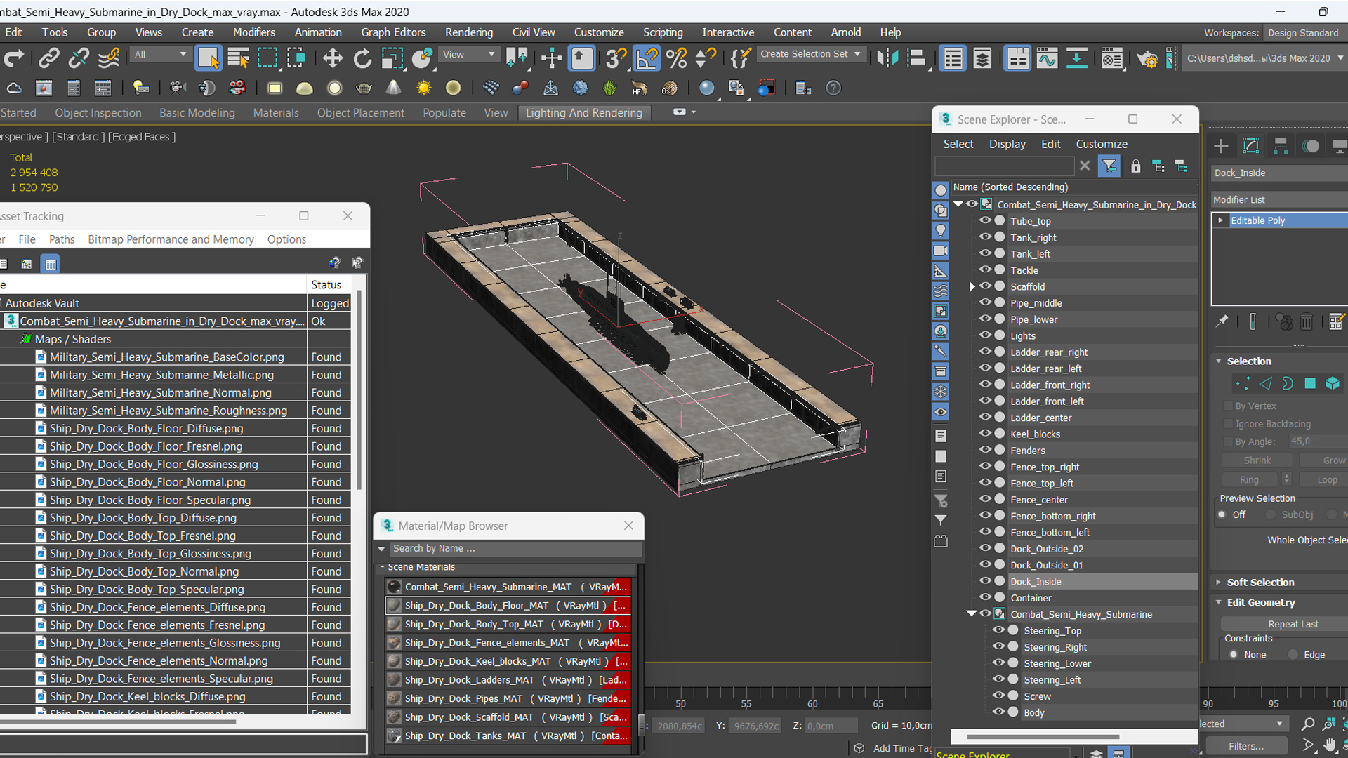Open the View reference coordinate dropdown
The width and height of the screenshot is (1348, 758).
(x=468, y=54)
